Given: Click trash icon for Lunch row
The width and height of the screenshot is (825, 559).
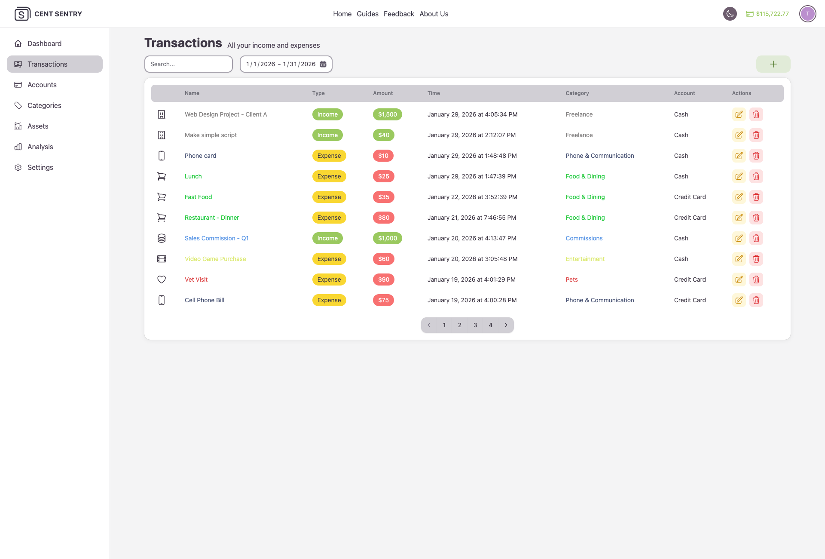Looking at the screenshot, I should (756, 176).
